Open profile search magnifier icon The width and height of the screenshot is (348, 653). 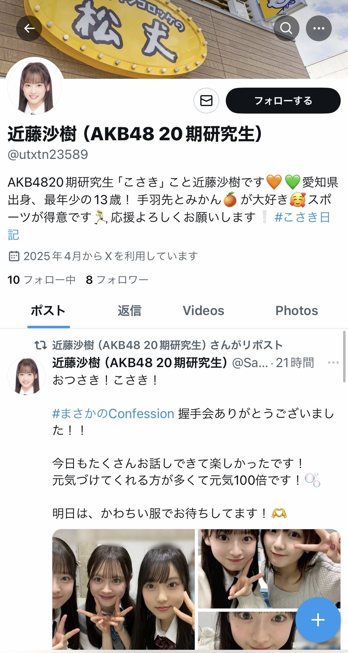coord(286,28)
